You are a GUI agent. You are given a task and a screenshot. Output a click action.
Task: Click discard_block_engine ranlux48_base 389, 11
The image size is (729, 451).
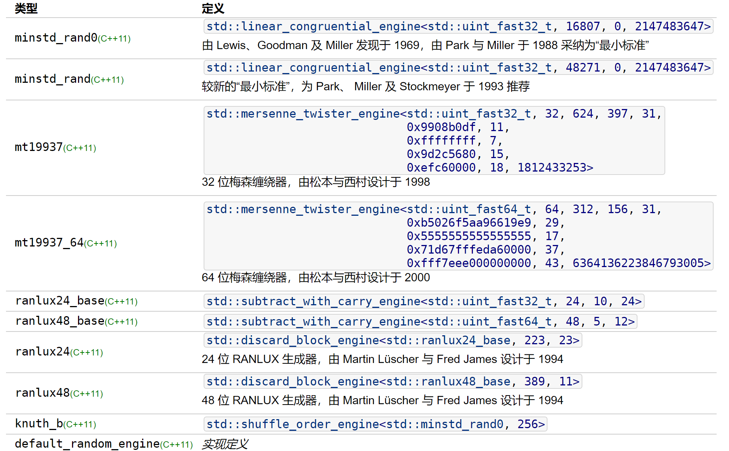coord(393,381)
